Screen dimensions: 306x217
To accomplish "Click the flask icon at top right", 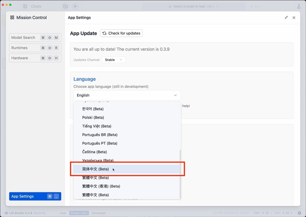I will pos(299,6).
